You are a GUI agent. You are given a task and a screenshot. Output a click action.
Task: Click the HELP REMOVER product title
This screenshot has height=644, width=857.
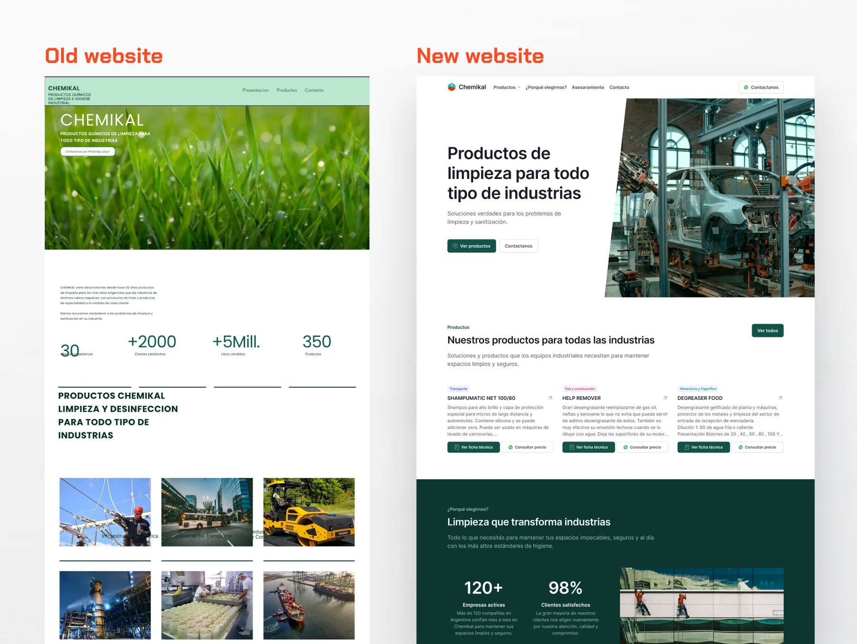[x=581, y=398]
